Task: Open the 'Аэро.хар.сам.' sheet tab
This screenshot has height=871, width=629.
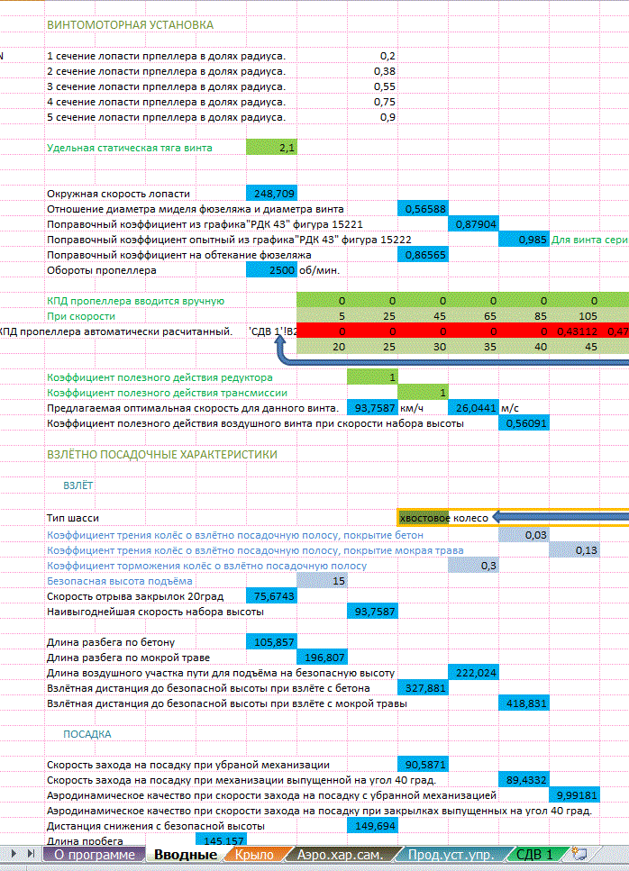Action: (x=345, y=854)
